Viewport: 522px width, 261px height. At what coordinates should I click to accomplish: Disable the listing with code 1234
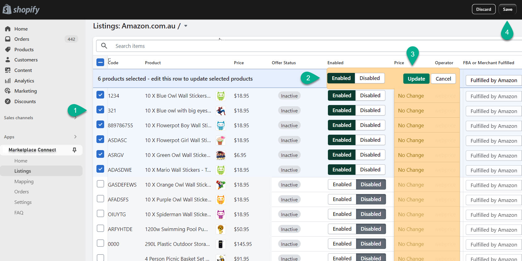[x=370, y=95]
